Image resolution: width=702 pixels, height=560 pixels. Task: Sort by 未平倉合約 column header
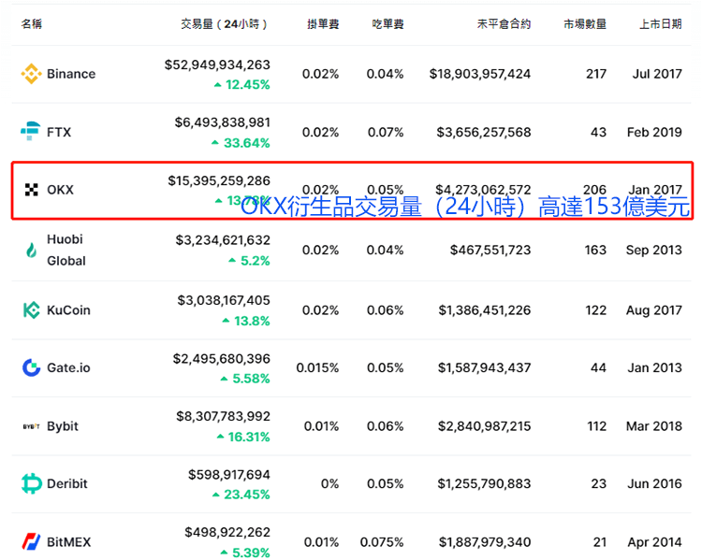[503, 23]
